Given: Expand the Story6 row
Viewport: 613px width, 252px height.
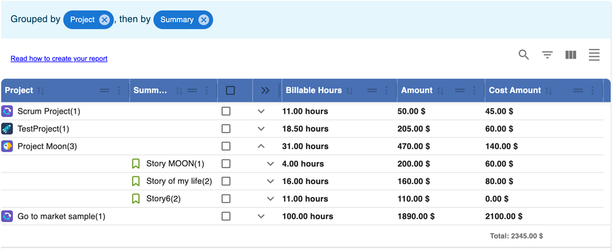Looking at the screenshot, I should click(x=270, y=199).
